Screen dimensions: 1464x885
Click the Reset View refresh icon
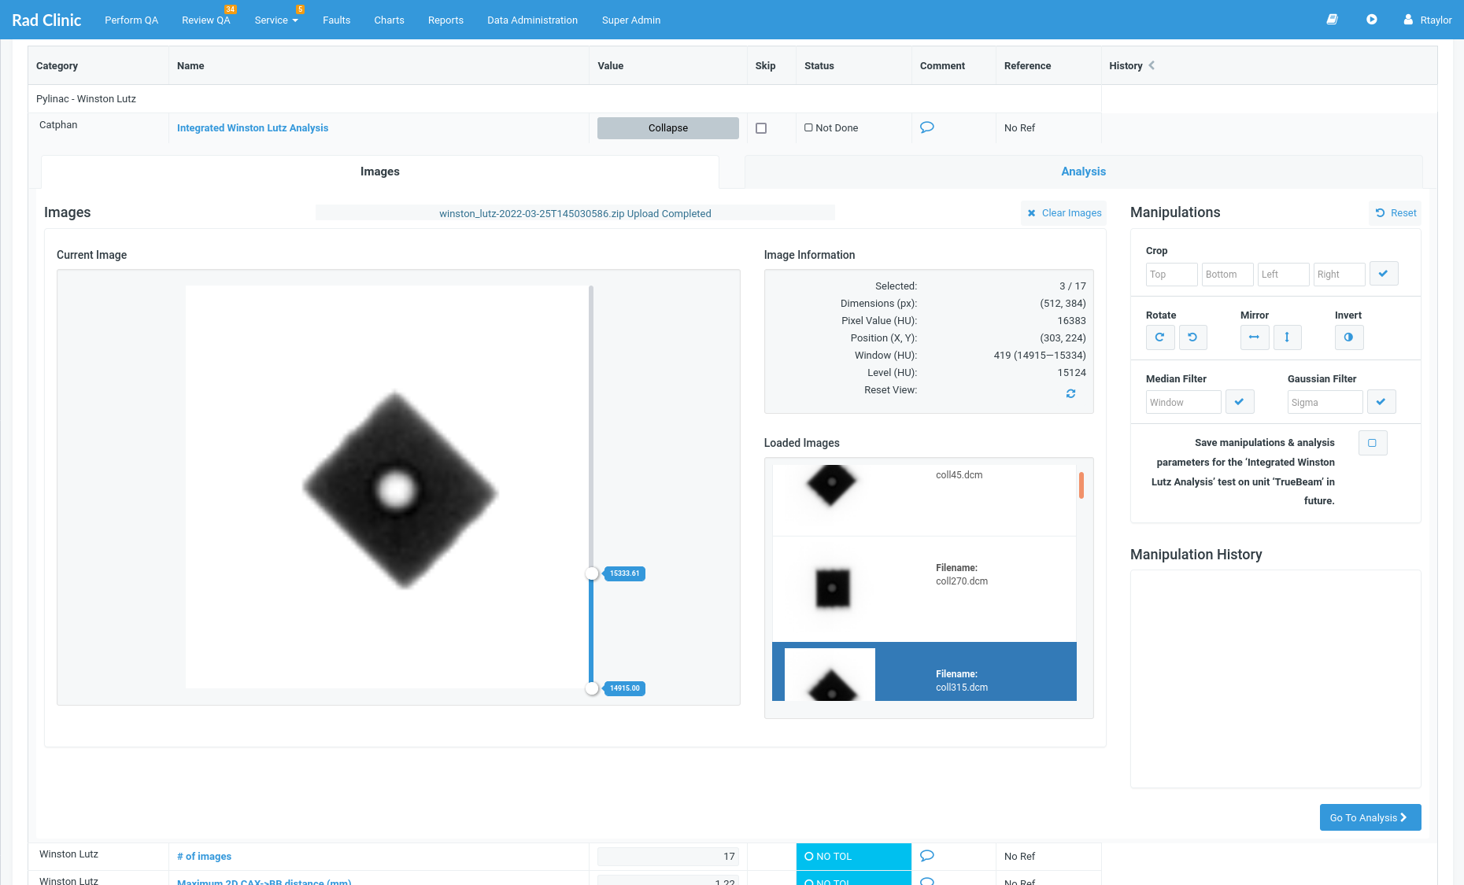coord(1070,393)
